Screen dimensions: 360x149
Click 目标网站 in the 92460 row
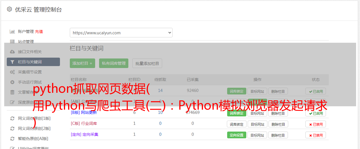click(x=257, y=91)
